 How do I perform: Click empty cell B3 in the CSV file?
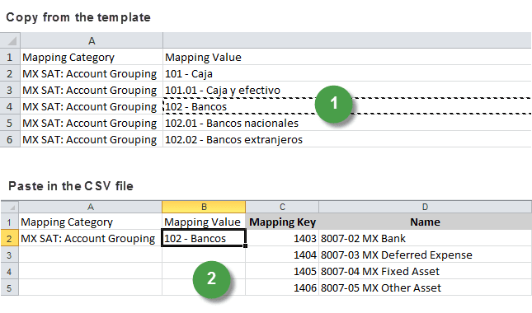coord(204,255)
